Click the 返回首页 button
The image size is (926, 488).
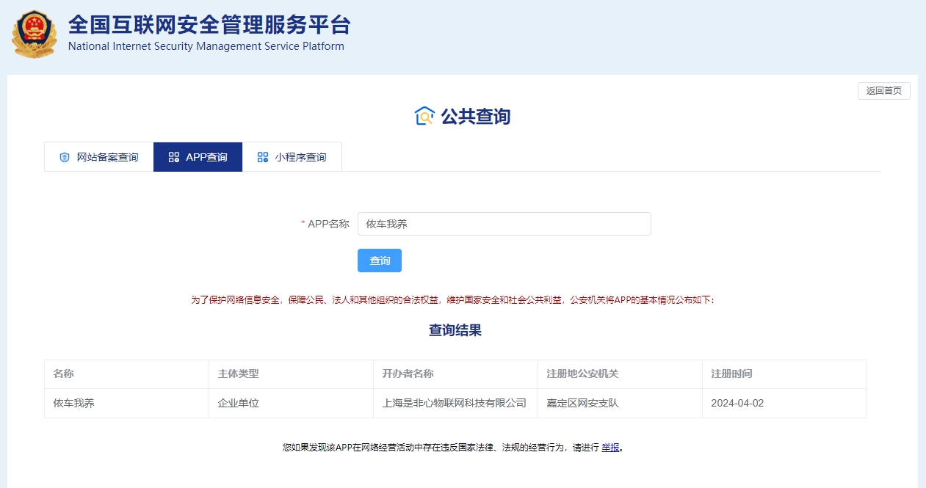[884, 91]
